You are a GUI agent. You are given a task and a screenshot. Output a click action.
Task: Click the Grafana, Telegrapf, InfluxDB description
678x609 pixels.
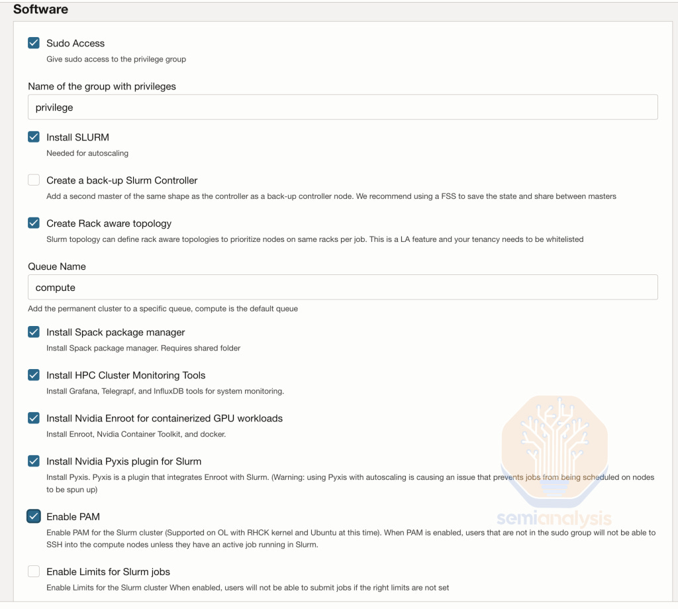click(x=165, y=391)
